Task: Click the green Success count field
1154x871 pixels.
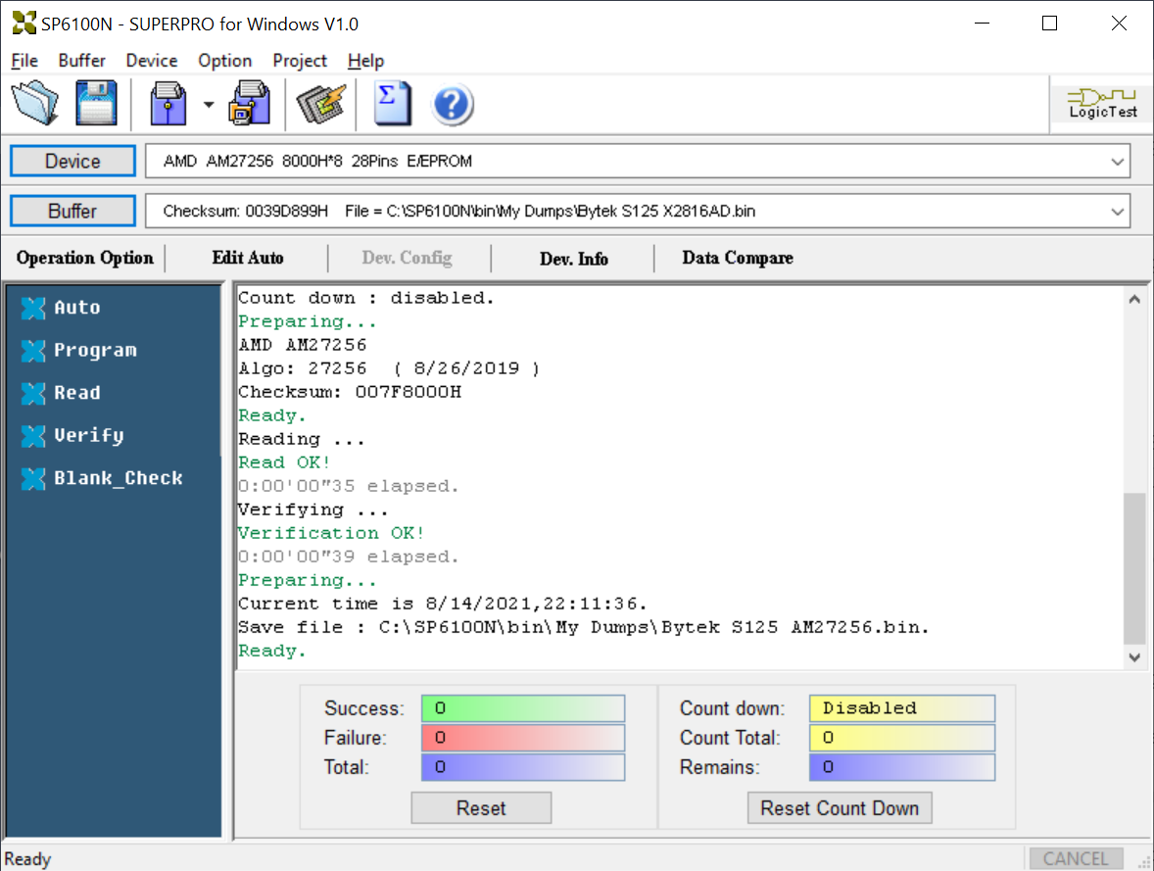Action: 522,708
